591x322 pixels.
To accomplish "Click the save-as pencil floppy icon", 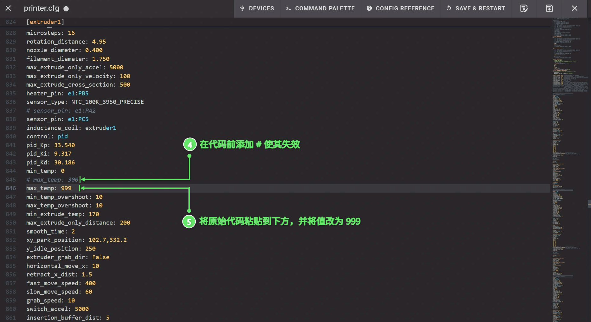I will tap(524, 8).
